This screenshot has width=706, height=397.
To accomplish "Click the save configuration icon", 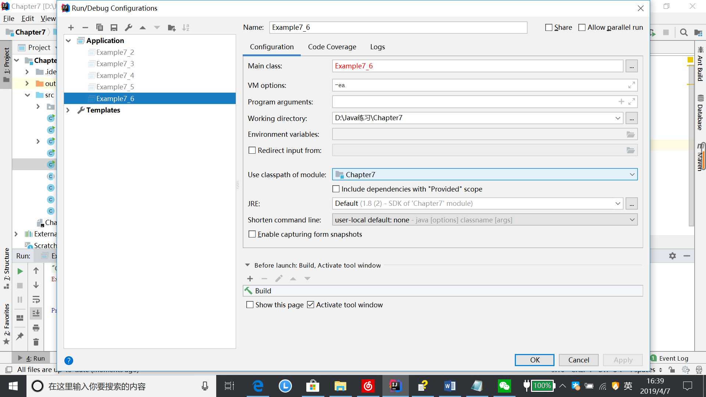I will pos(114,28).
